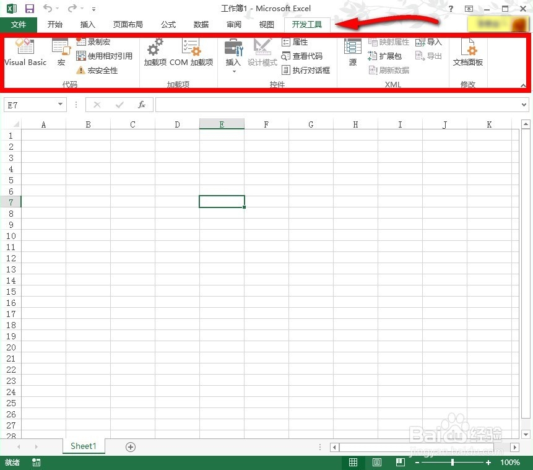The height and width of the screenshot is (470, 533).
Task: Switch to Page Break Preview
Action: 401,462
